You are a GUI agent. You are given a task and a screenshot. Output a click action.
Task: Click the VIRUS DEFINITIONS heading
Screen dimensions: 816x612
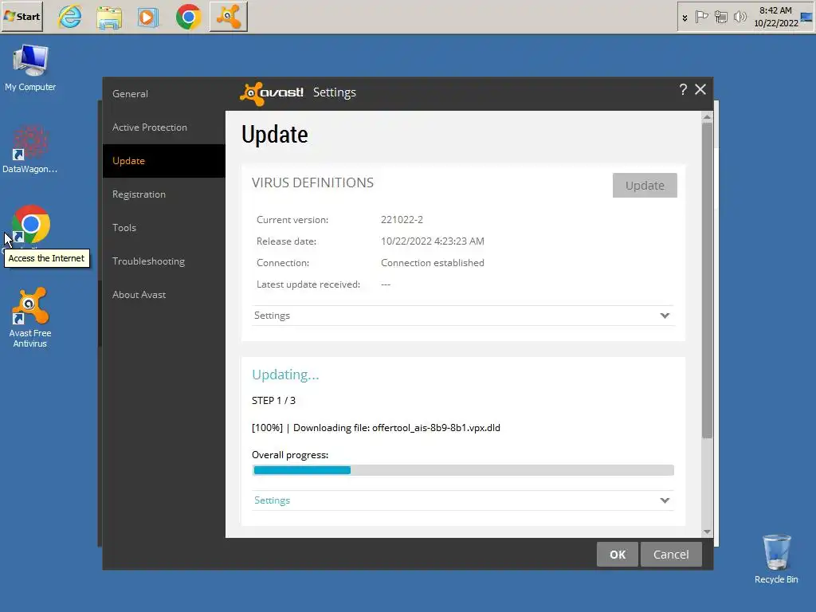pos(312,182)
